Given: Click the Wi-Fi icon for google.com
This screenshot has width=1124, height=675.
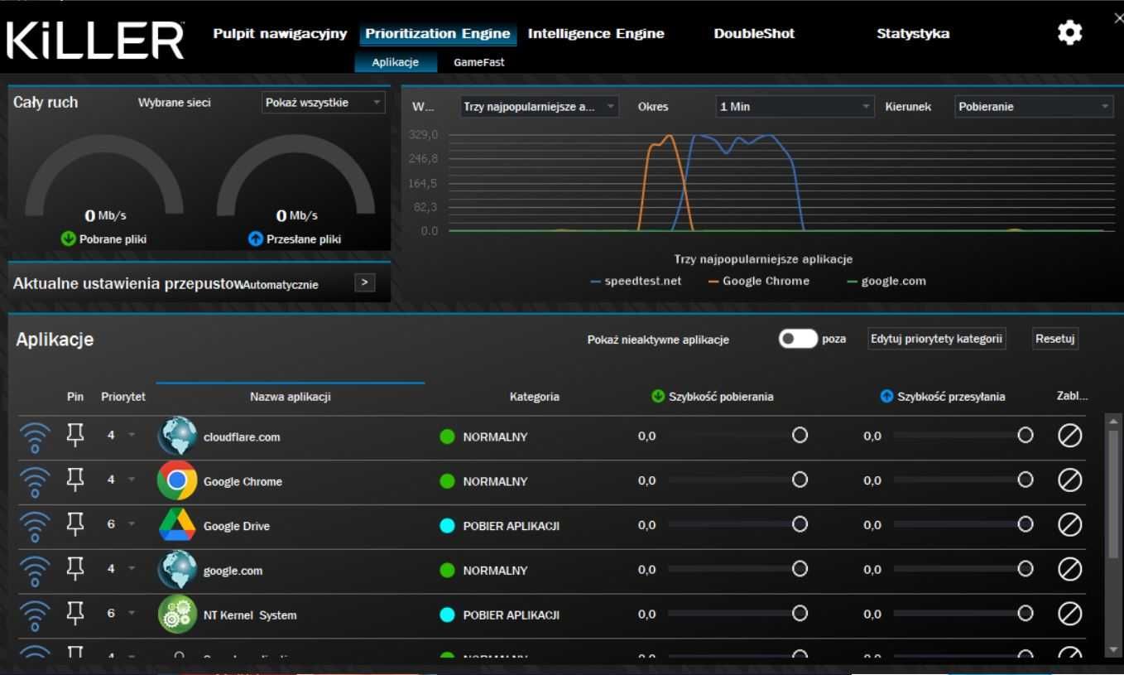Looking at the screenshot, I should tap(36, 571).
